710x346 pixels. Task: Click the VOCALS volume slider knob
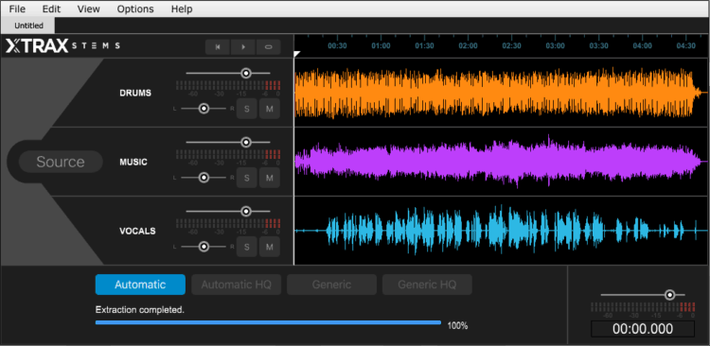(246, 211)
